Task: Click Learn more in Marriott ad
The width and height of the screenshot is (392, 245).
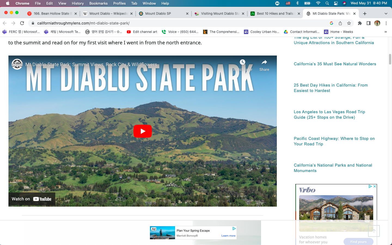Action: coord(228,236)
